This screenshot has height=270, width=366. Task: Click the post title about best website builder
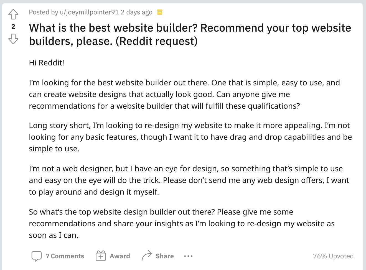pos(190,34)
